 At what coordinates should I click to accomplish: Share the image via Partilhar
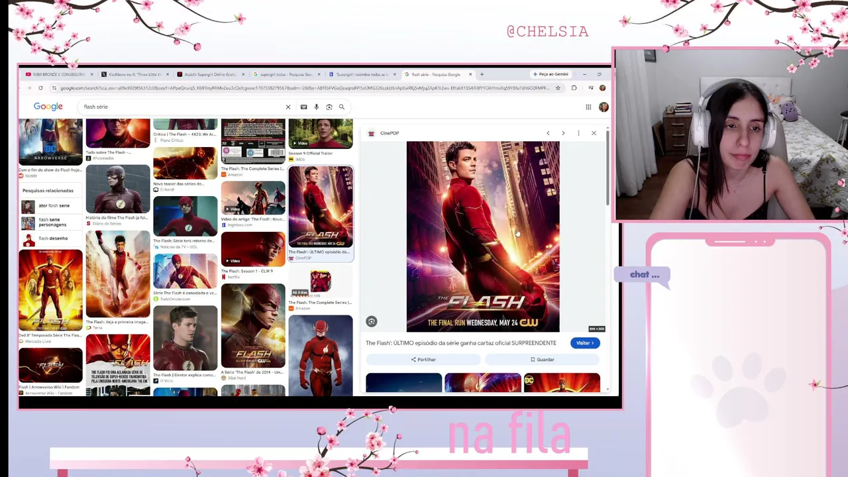point(423,359)
